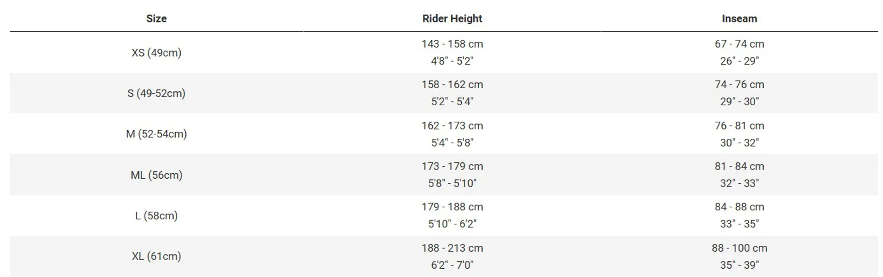The width and height of the screenshot is (883, 277).
Task: Click the 88 - 100 cm inseam value
Action: 739,248
